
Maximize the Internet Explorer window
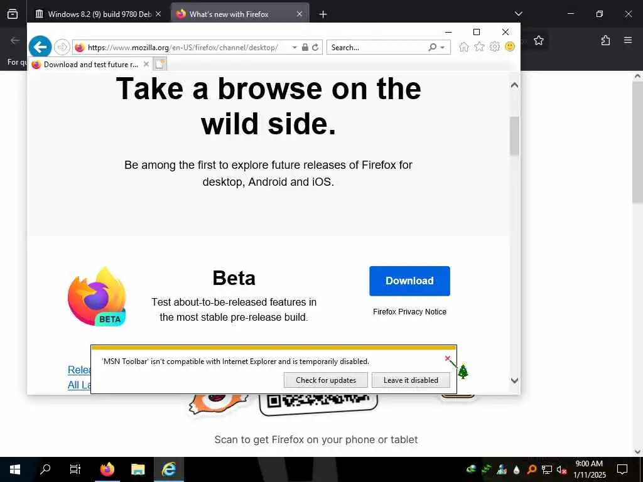point(477,32)
